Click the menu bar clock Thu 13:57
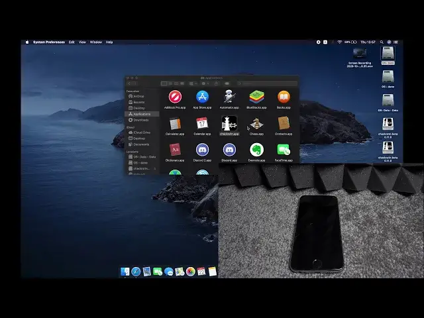This screenshot has width=424, height=318. click(368, 42)
